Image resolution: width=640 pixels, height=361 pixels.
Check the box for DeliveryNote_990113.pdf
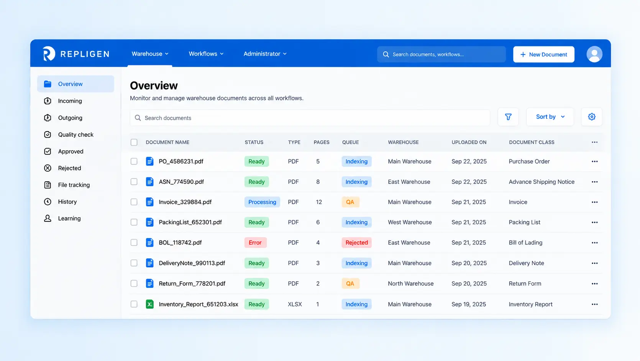point(134,263)
